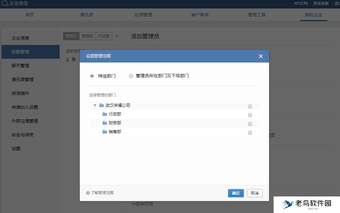Viewport: 340px width, 213px height.
Task: Click the 确定 button to confirm
Action: 236,193
